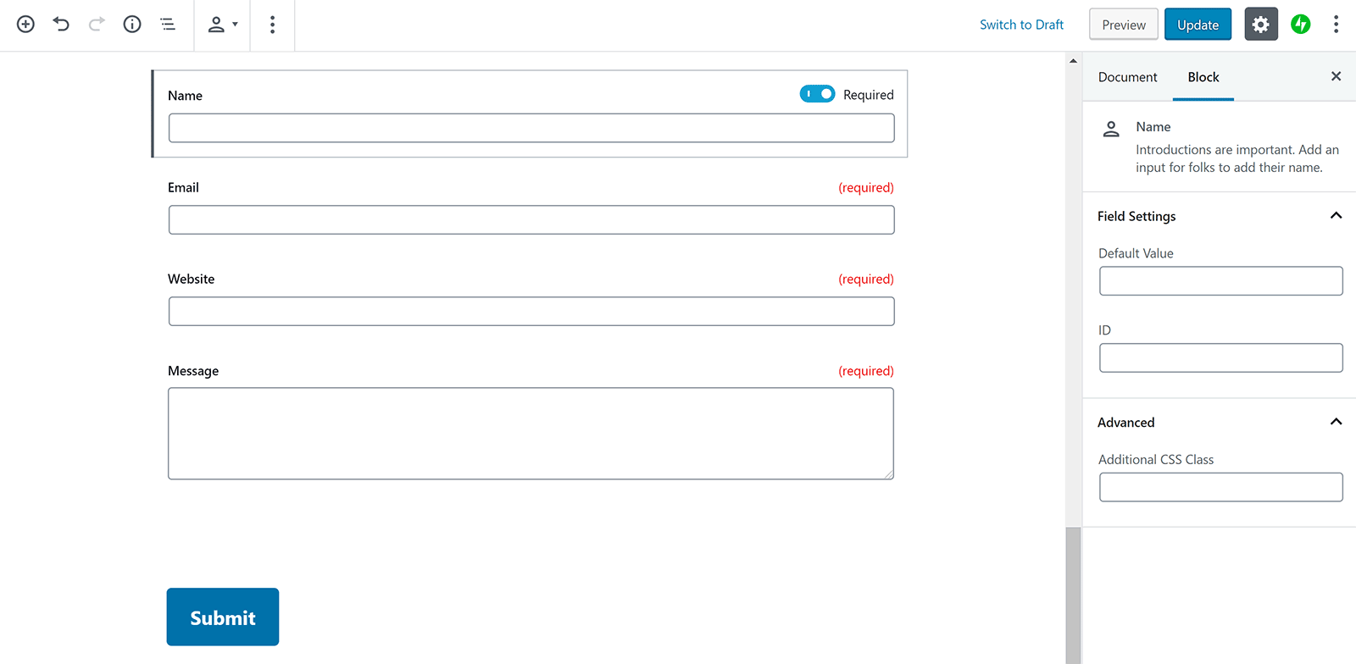Click the Update button

pos(1198,25)
